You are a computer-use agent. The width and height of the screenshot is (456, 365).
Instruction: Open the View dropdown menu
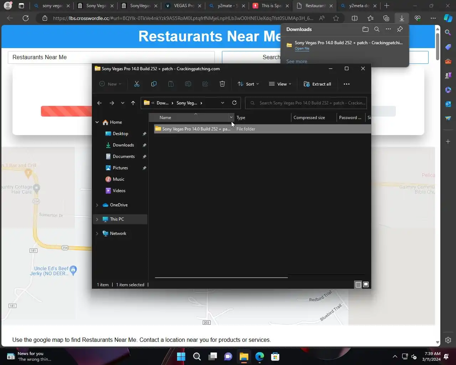click(280, 84)
